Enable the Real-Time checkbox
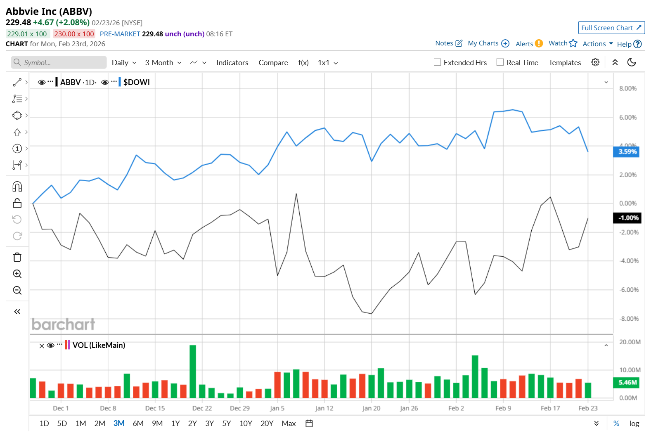 (x=500, y=62)
